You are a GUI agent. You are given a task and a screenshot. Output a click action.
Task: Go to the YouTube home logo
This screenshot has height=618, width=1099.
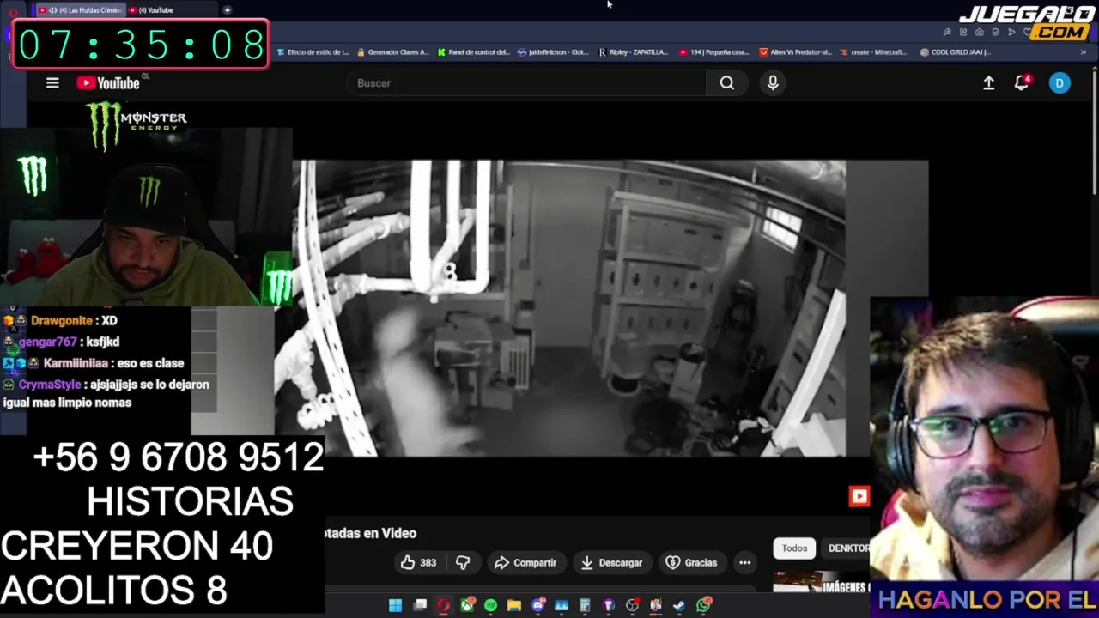tap(108, 83)
